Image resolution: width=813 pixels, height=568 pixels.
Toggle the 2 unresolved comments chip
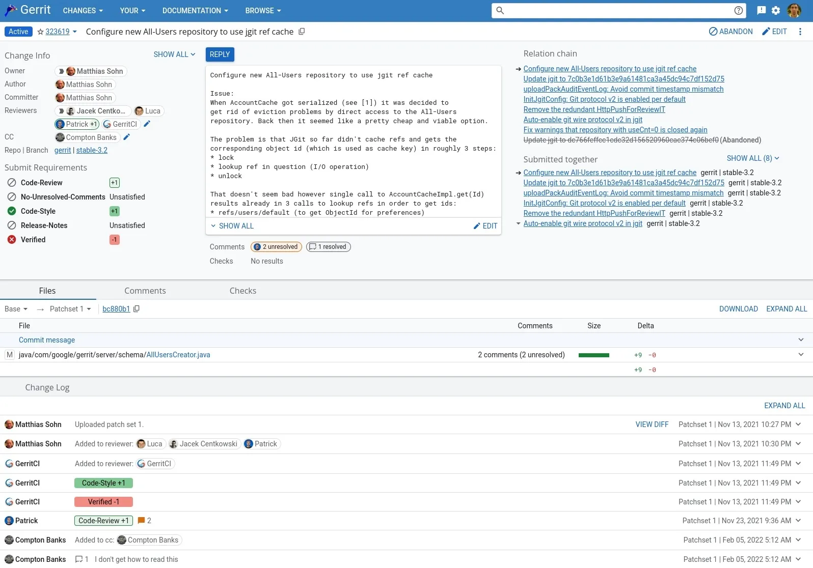(276, 247)
